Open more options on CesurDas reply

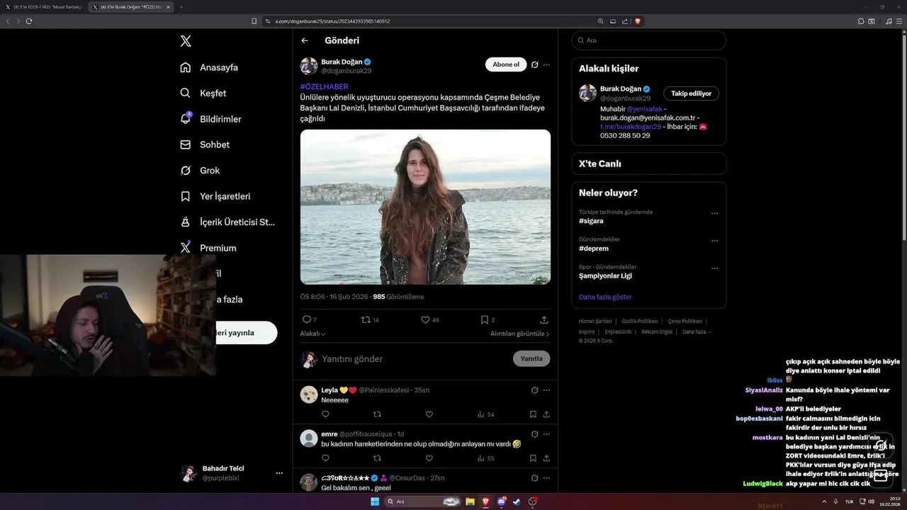(x=546, y=477)
